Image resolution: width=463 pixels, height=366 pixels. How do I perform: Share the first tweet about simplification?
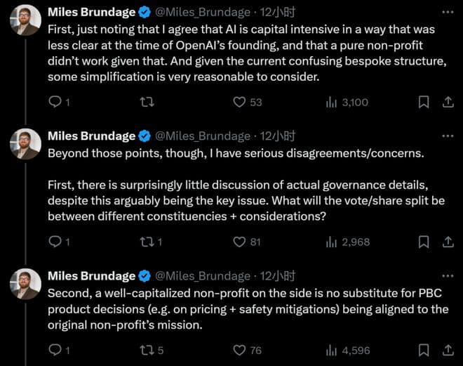(x=447, y=102)
